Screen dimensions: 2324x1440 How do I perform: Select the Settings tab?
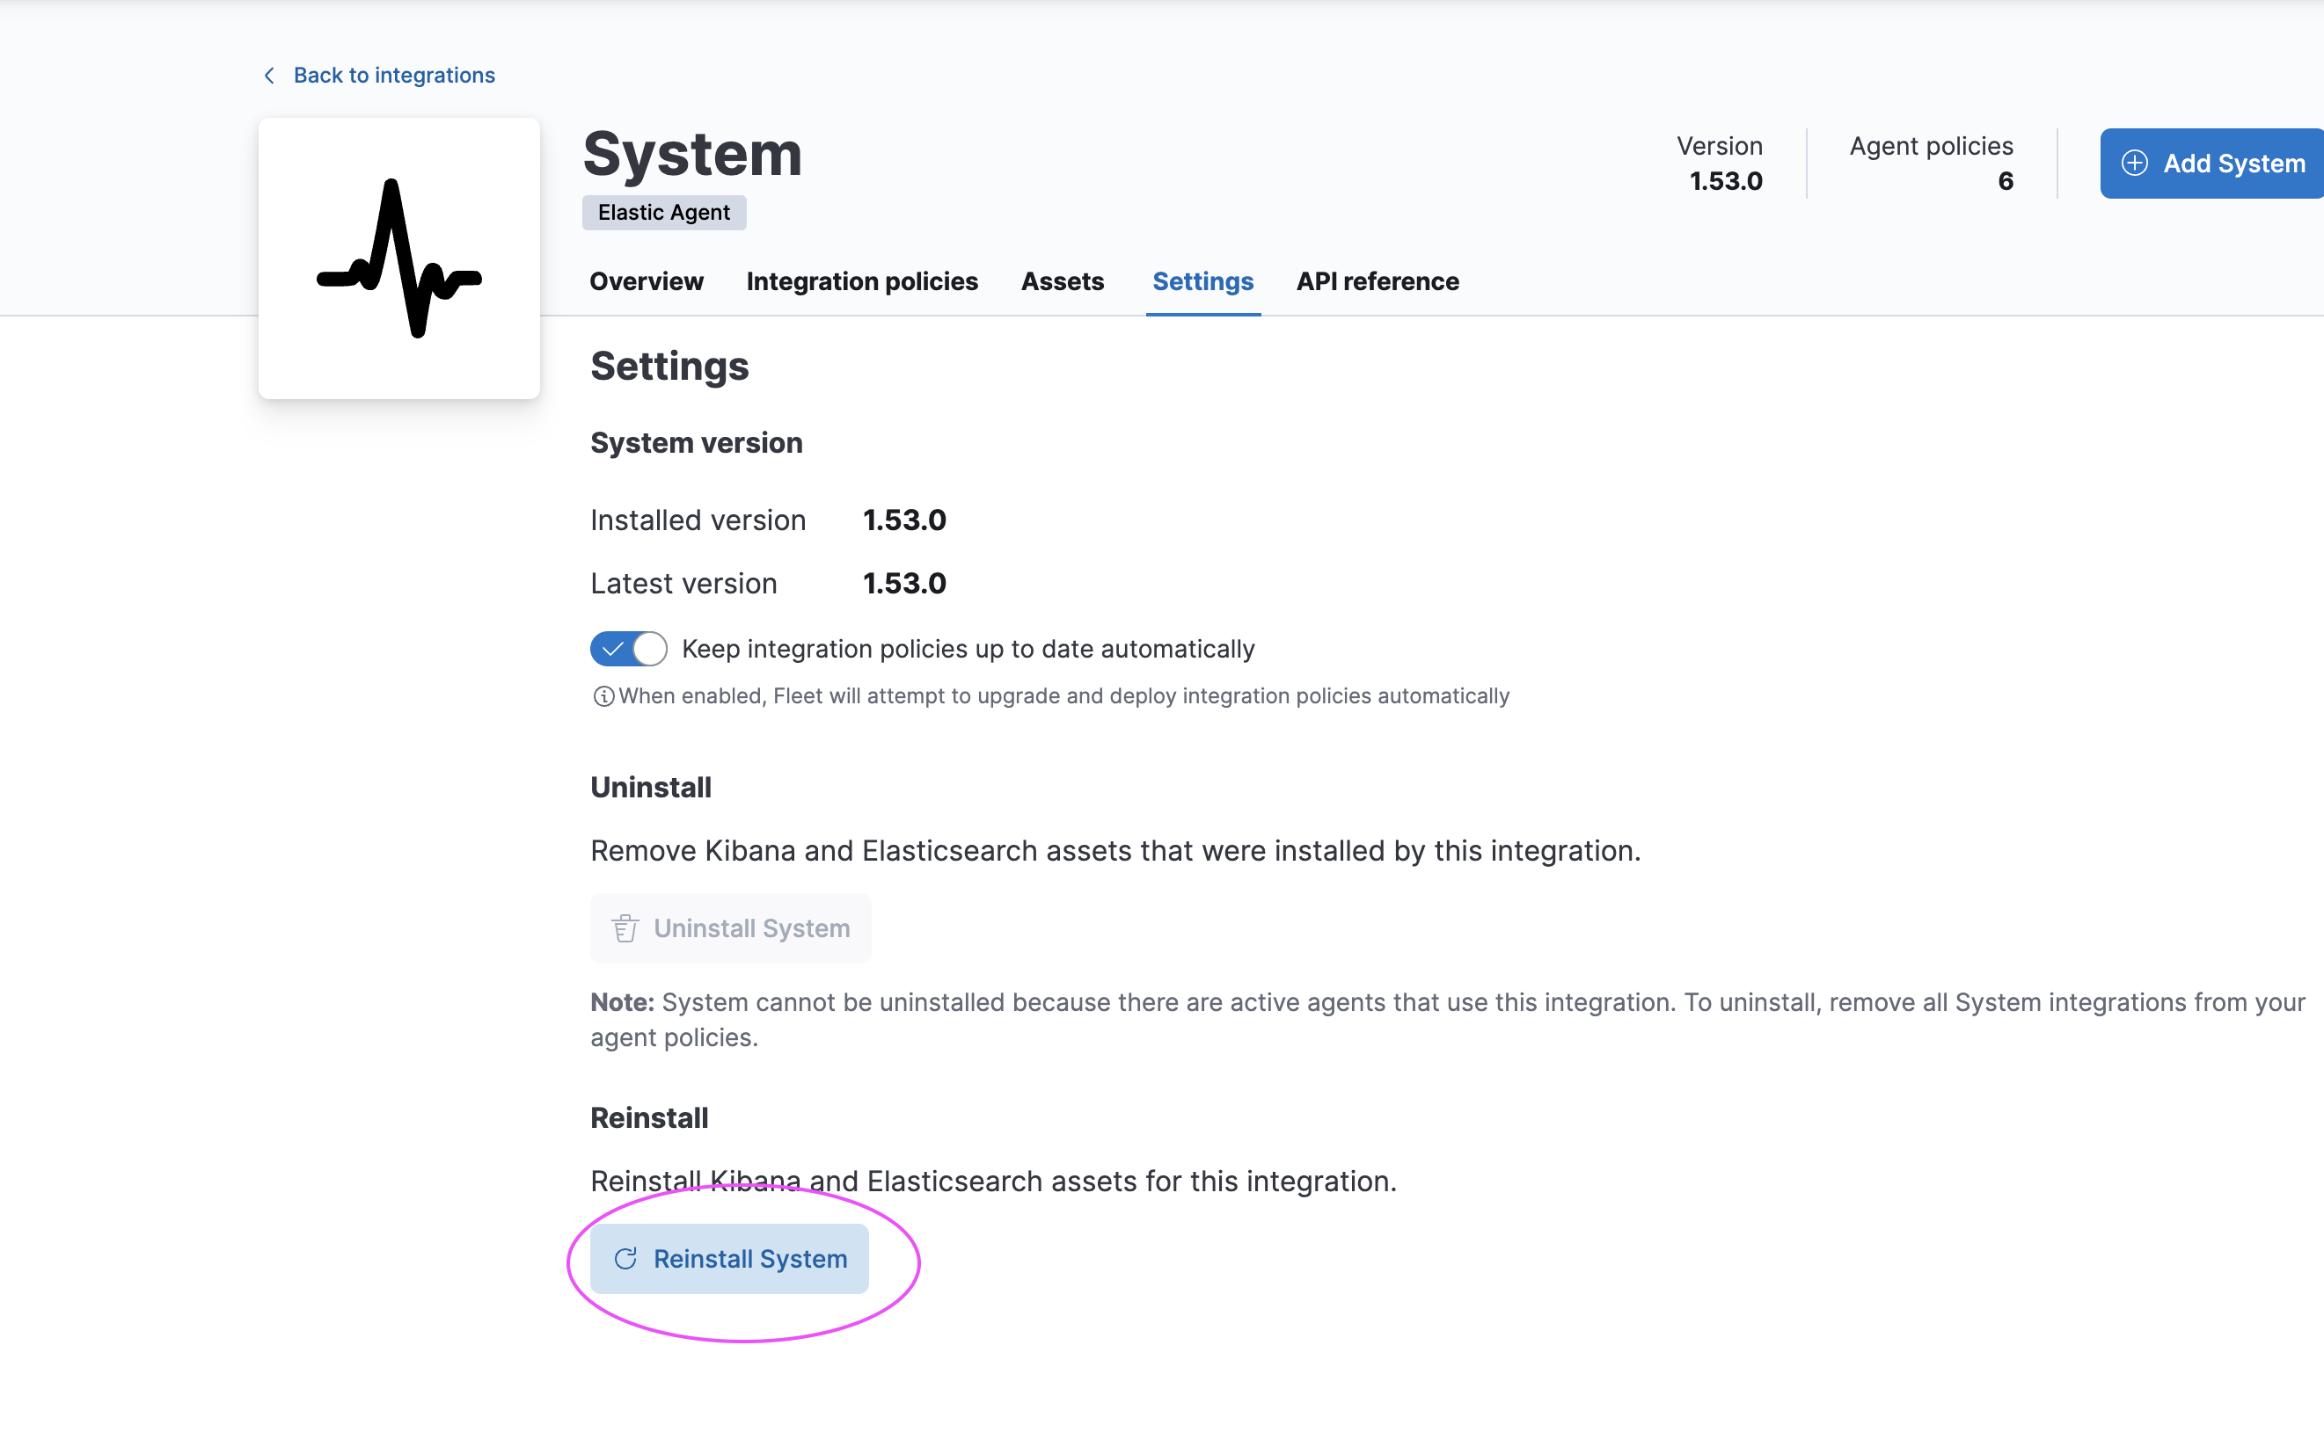pyautogui.click(x=1202, y=282)
